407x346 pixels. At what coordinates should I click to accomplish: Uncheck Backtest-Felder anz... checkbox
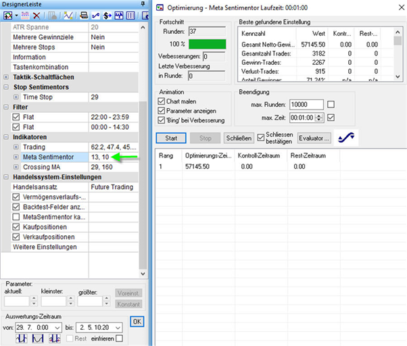tap(16, 207)
